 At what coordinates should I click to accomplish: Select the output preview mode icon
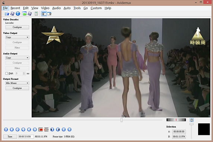[x=49, y=14]
